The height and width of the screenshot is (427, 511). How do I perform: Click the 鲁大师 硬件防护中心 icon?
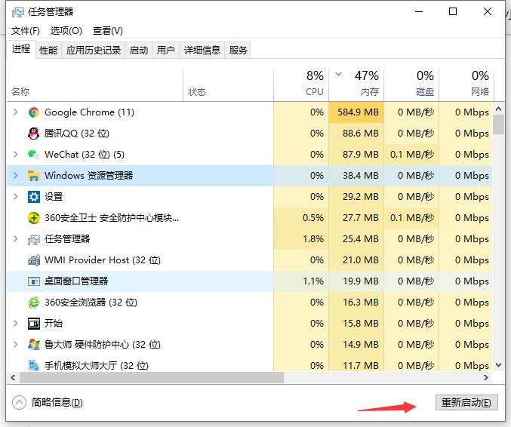33,345
